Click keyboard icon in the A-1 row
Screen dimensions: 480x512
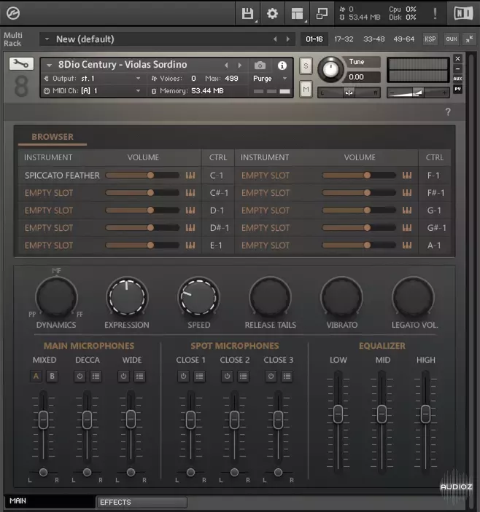[407, 245]
